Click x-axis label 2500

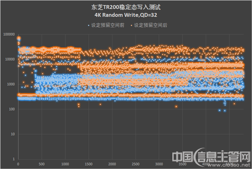[135, 164]
